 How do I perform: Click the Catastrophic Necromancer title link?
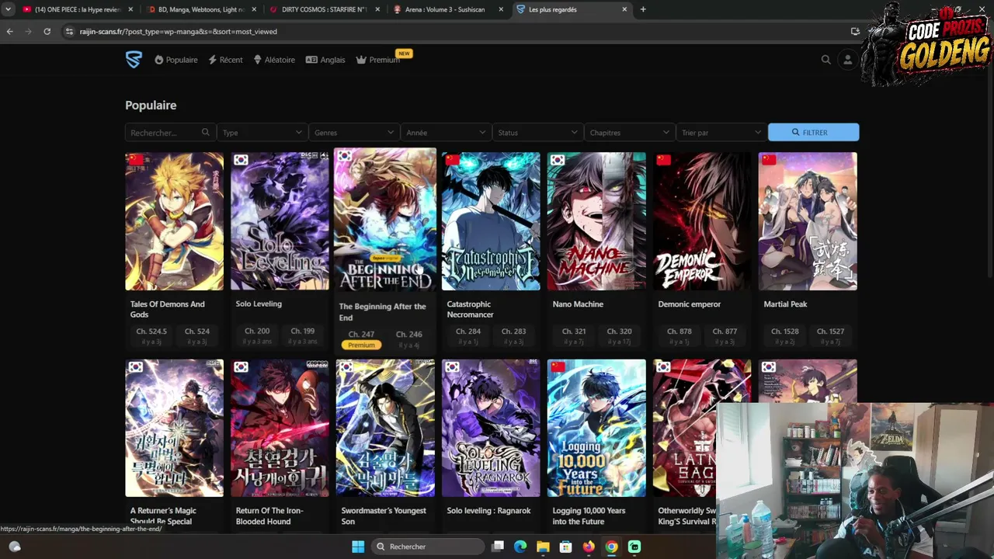pyautogui.click(x=471, y=309)
